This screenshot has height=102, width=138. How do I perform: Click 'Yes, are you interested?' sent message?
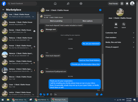click(x=91, y=44)
